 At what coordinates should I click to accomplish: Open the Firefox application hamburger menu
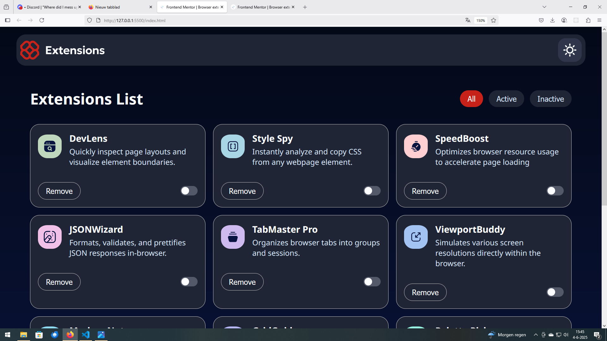(599, 20)
